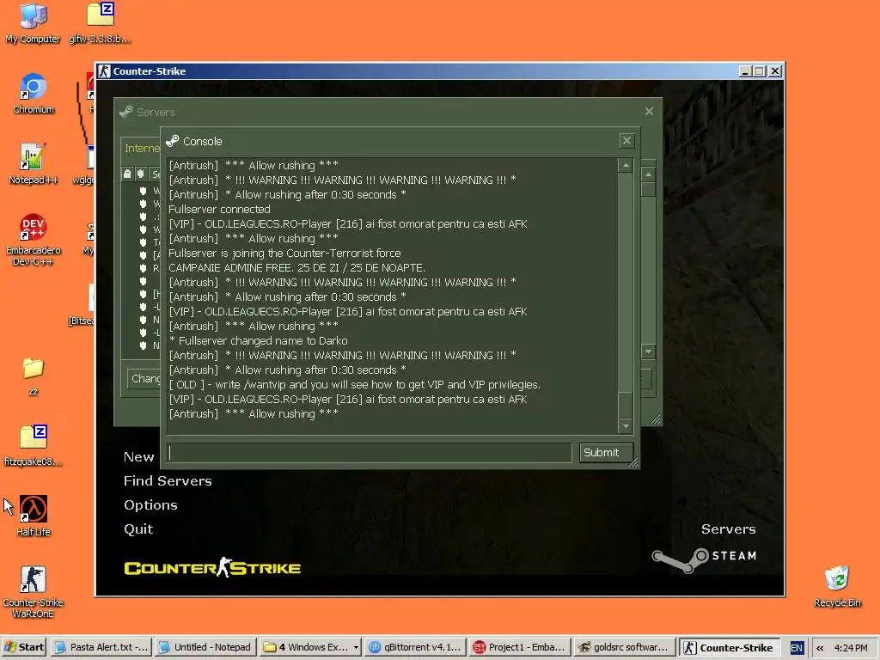Choose Quit from the main menu

pyautogui.click(x=138, y=529)
